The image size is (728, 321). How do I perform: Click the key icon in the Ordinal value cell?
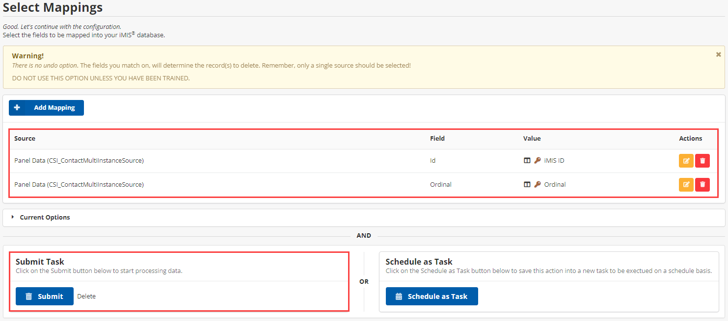click(x=538, y=185)
